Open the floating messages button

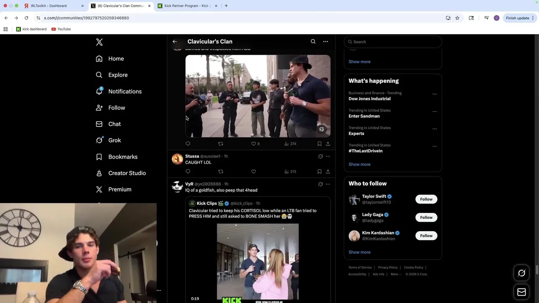click(x=521, y=292)
